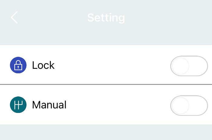The width and height of the screenshot is (212, 140).
Task: Click the Setting page title
Action: [106, 17]
